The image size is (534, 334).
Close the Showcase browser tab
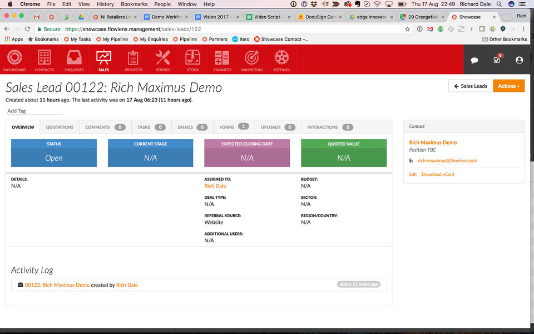494,17
